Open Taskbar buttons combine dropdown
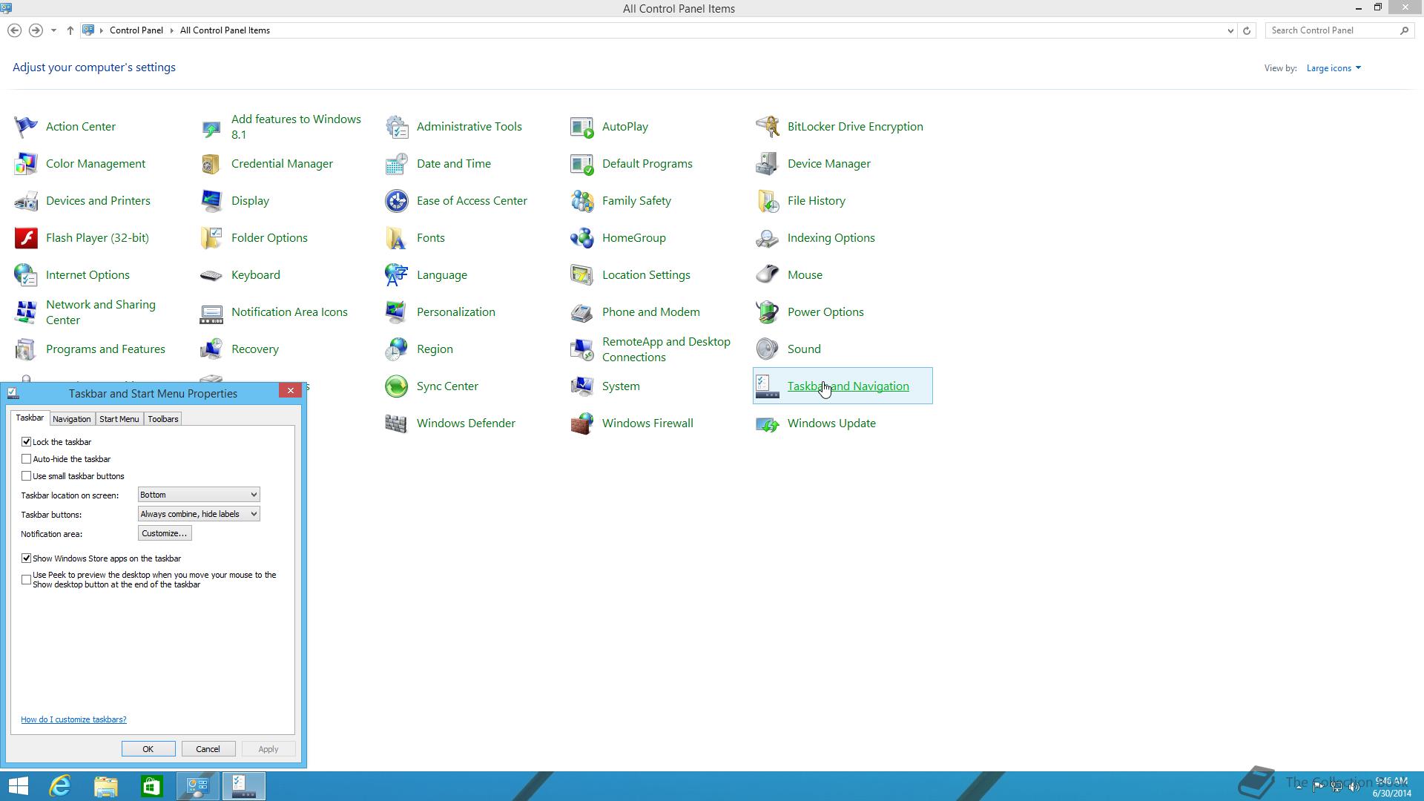Viewport: 1424px width, 801px height. pyautogui.click(x=199, y=514)
